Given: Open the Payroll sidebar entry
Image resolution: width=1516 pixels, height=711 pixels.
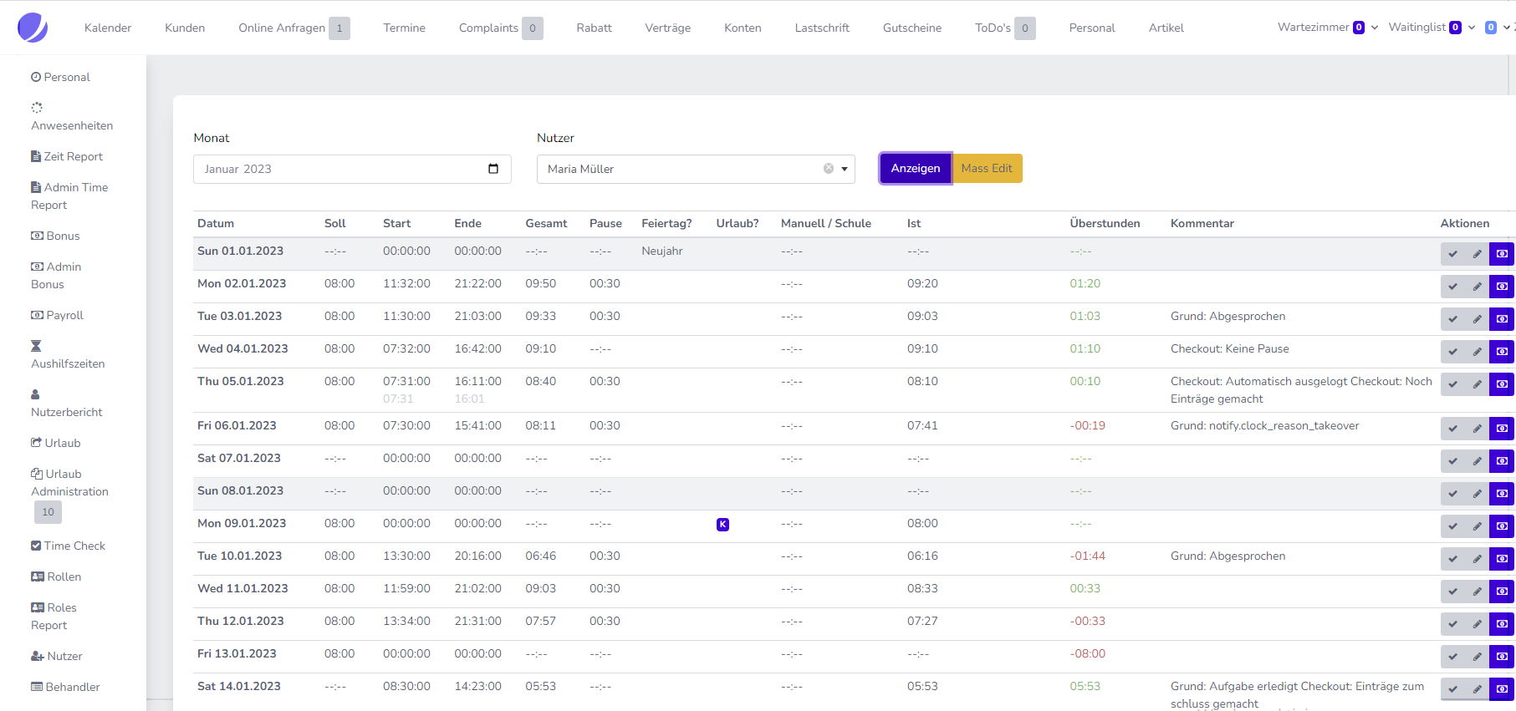Looking at the screenshot, I should (x=58, y=315).
